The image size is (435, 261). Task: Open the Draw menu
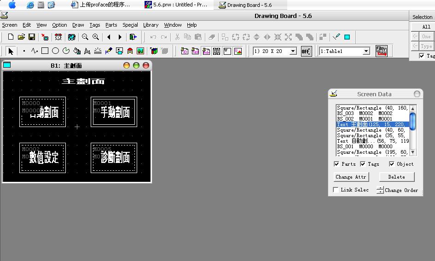(78, 25)
